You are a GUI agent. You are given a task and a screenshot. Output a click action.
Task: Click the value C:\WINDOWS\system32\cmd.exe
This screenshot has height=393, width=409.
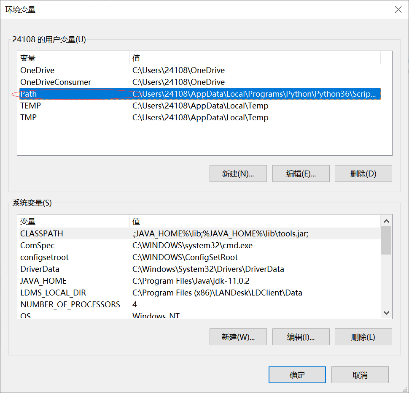point(193,245)
